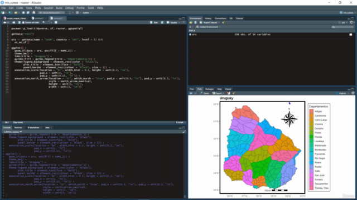Open an existing file from main toolbar

[16, 13]
